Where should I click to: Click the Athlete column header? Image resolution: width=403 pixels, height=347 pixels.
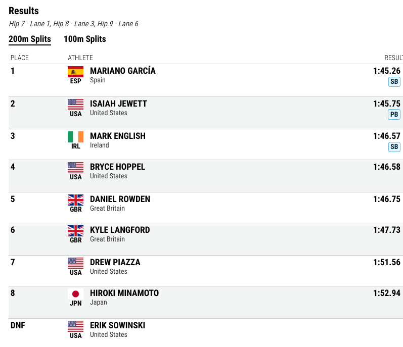[80, 58]
